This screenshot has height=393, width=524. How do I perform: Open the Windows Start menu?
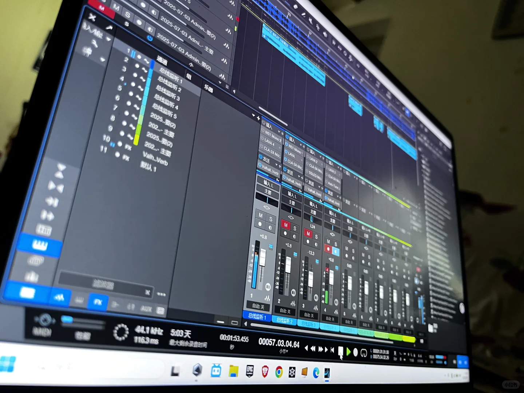(7, 364)
